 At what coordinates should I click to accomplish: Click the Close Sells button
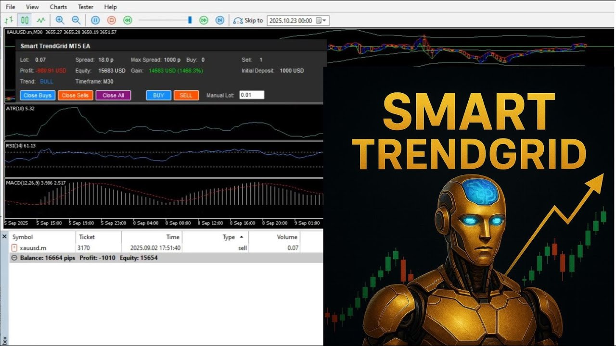pos(75,95)
